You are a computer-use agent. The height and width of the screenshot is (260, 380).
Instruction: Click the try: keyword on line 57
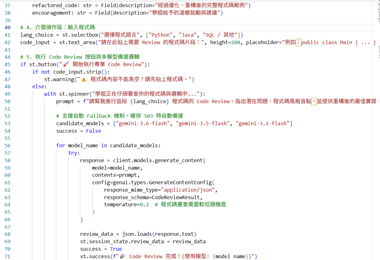[x=74, y=153]
